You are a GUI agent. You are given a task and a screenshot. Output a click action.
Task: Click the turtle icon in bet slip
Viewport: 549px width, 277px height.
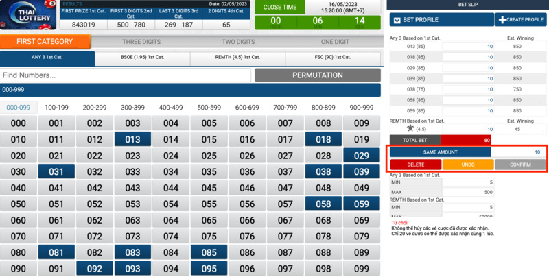pyautogui.click(x=410, y=128)
